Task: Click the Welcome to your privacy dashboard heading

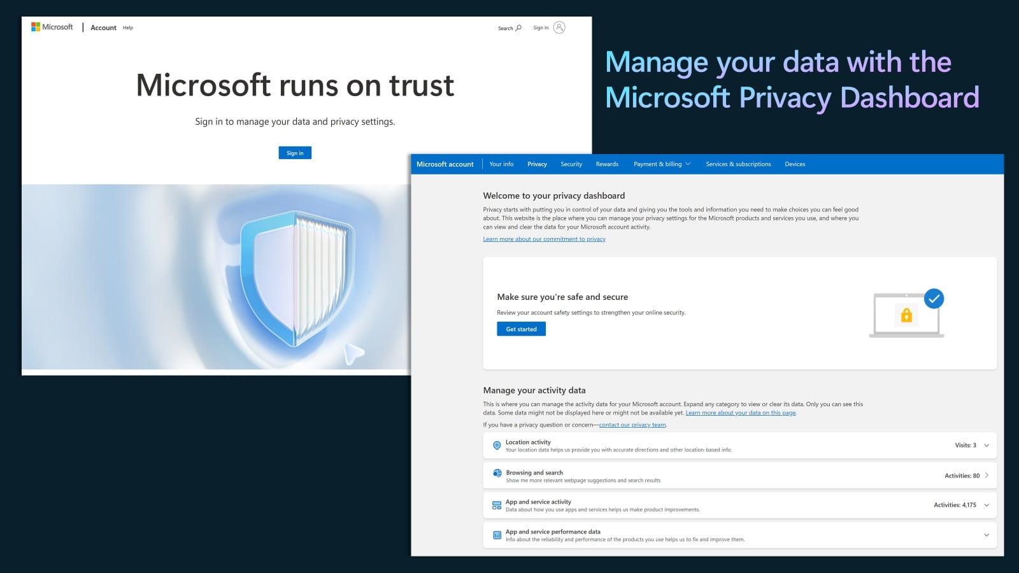Action: click(x=554, y=195)
